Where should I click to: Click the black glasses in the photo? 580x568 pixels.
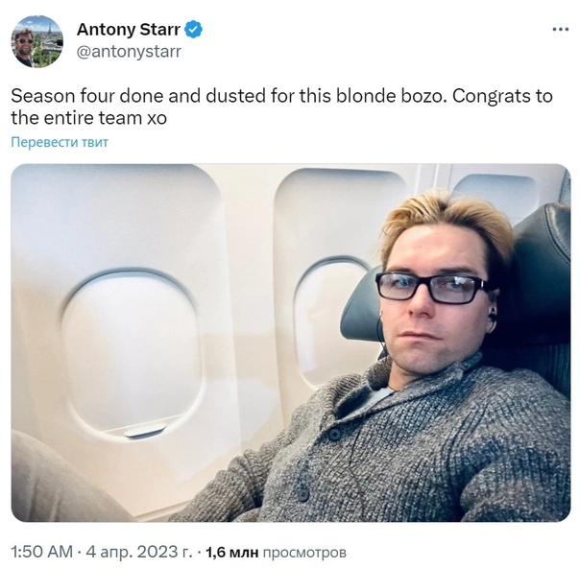(x=432, y=288)
